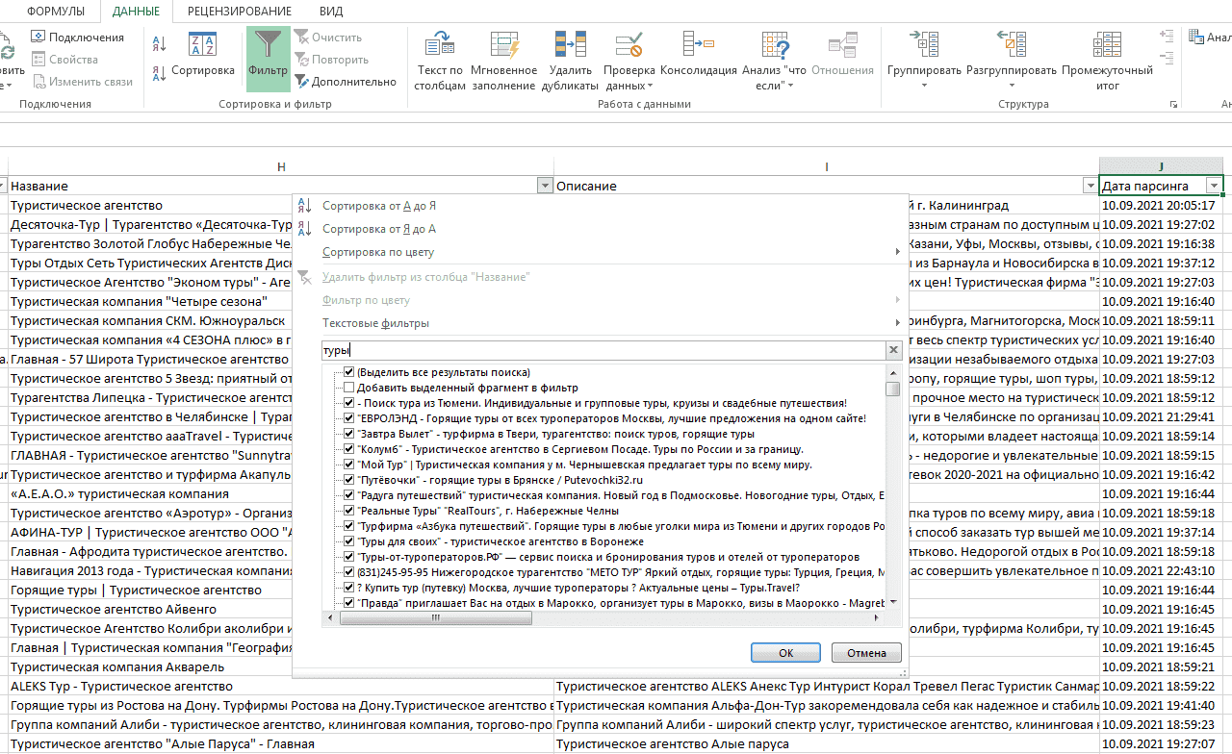1232x754 pixels.
Task: Open Подключения connections
Action: tap(77, 38)
